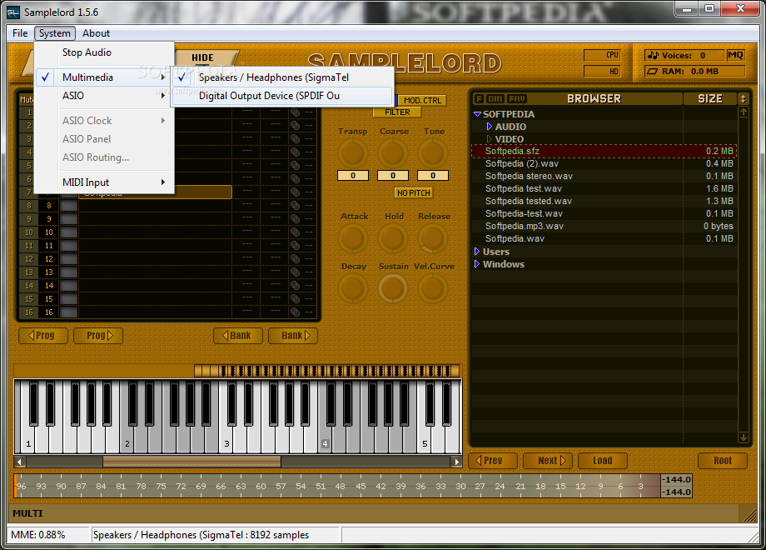Toggle mute for slot 11
The image size is (766, 550).
click(29, 246)
